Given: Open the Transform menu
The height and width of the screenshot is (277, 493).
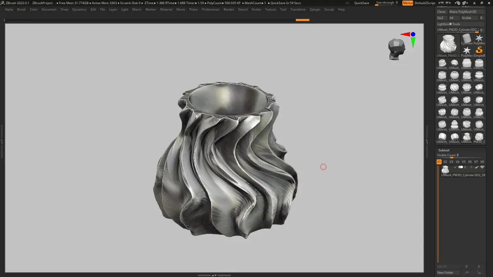Looking at the screenshot, I should pos(298,9).
